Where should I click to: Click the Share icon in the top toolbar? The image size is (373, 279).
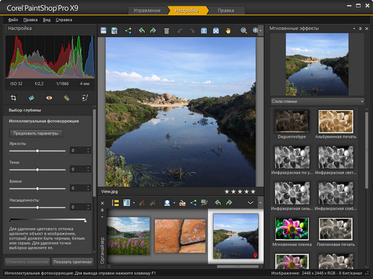(129, 30)
